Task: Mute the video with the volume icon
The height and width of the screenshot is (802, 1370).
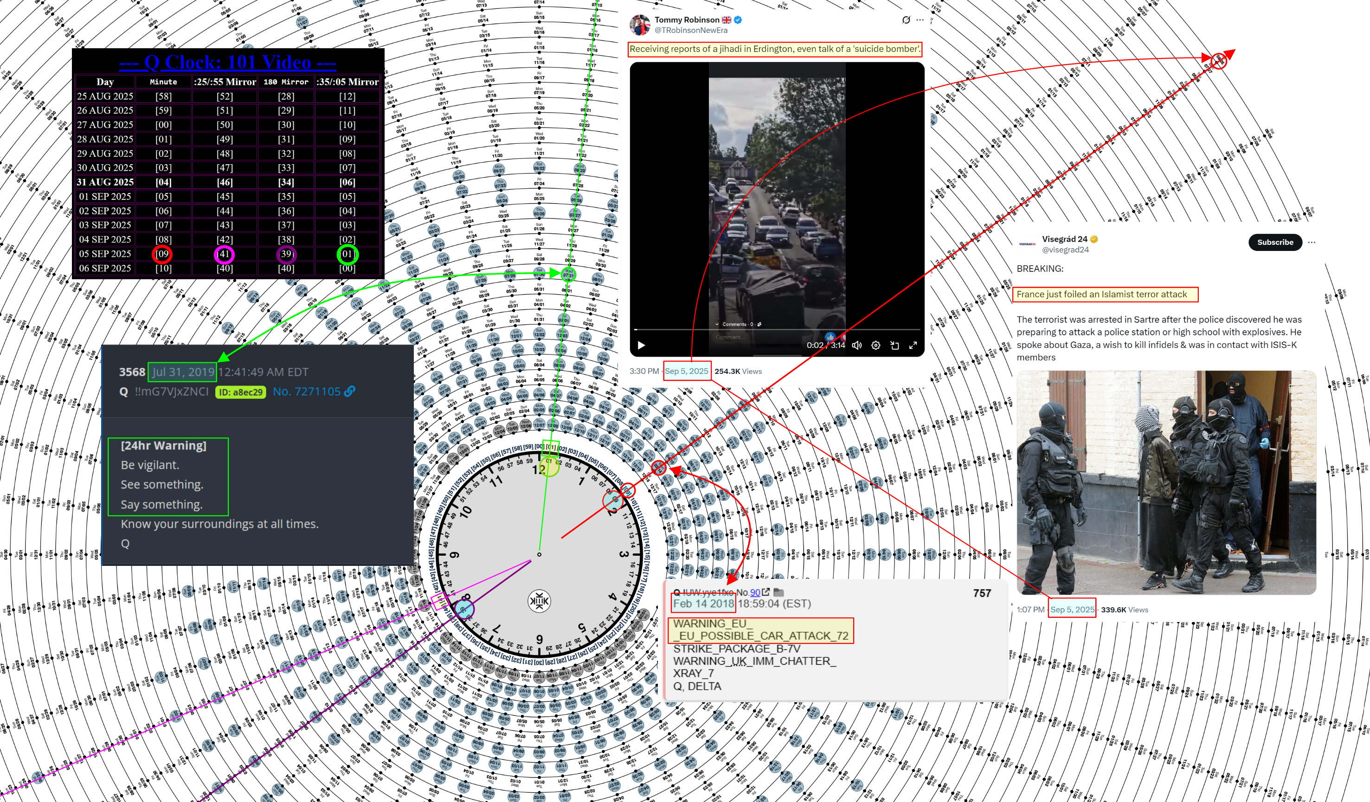Action: click(x=857, y=345)
